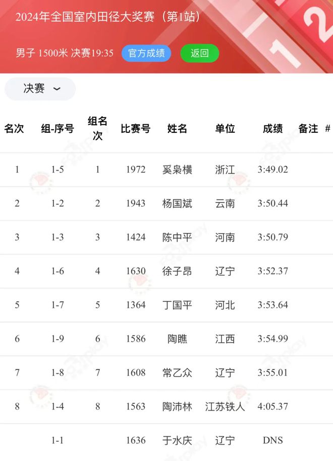Click bib number 1943
333x461 pixels.
(x=136, y=203)
